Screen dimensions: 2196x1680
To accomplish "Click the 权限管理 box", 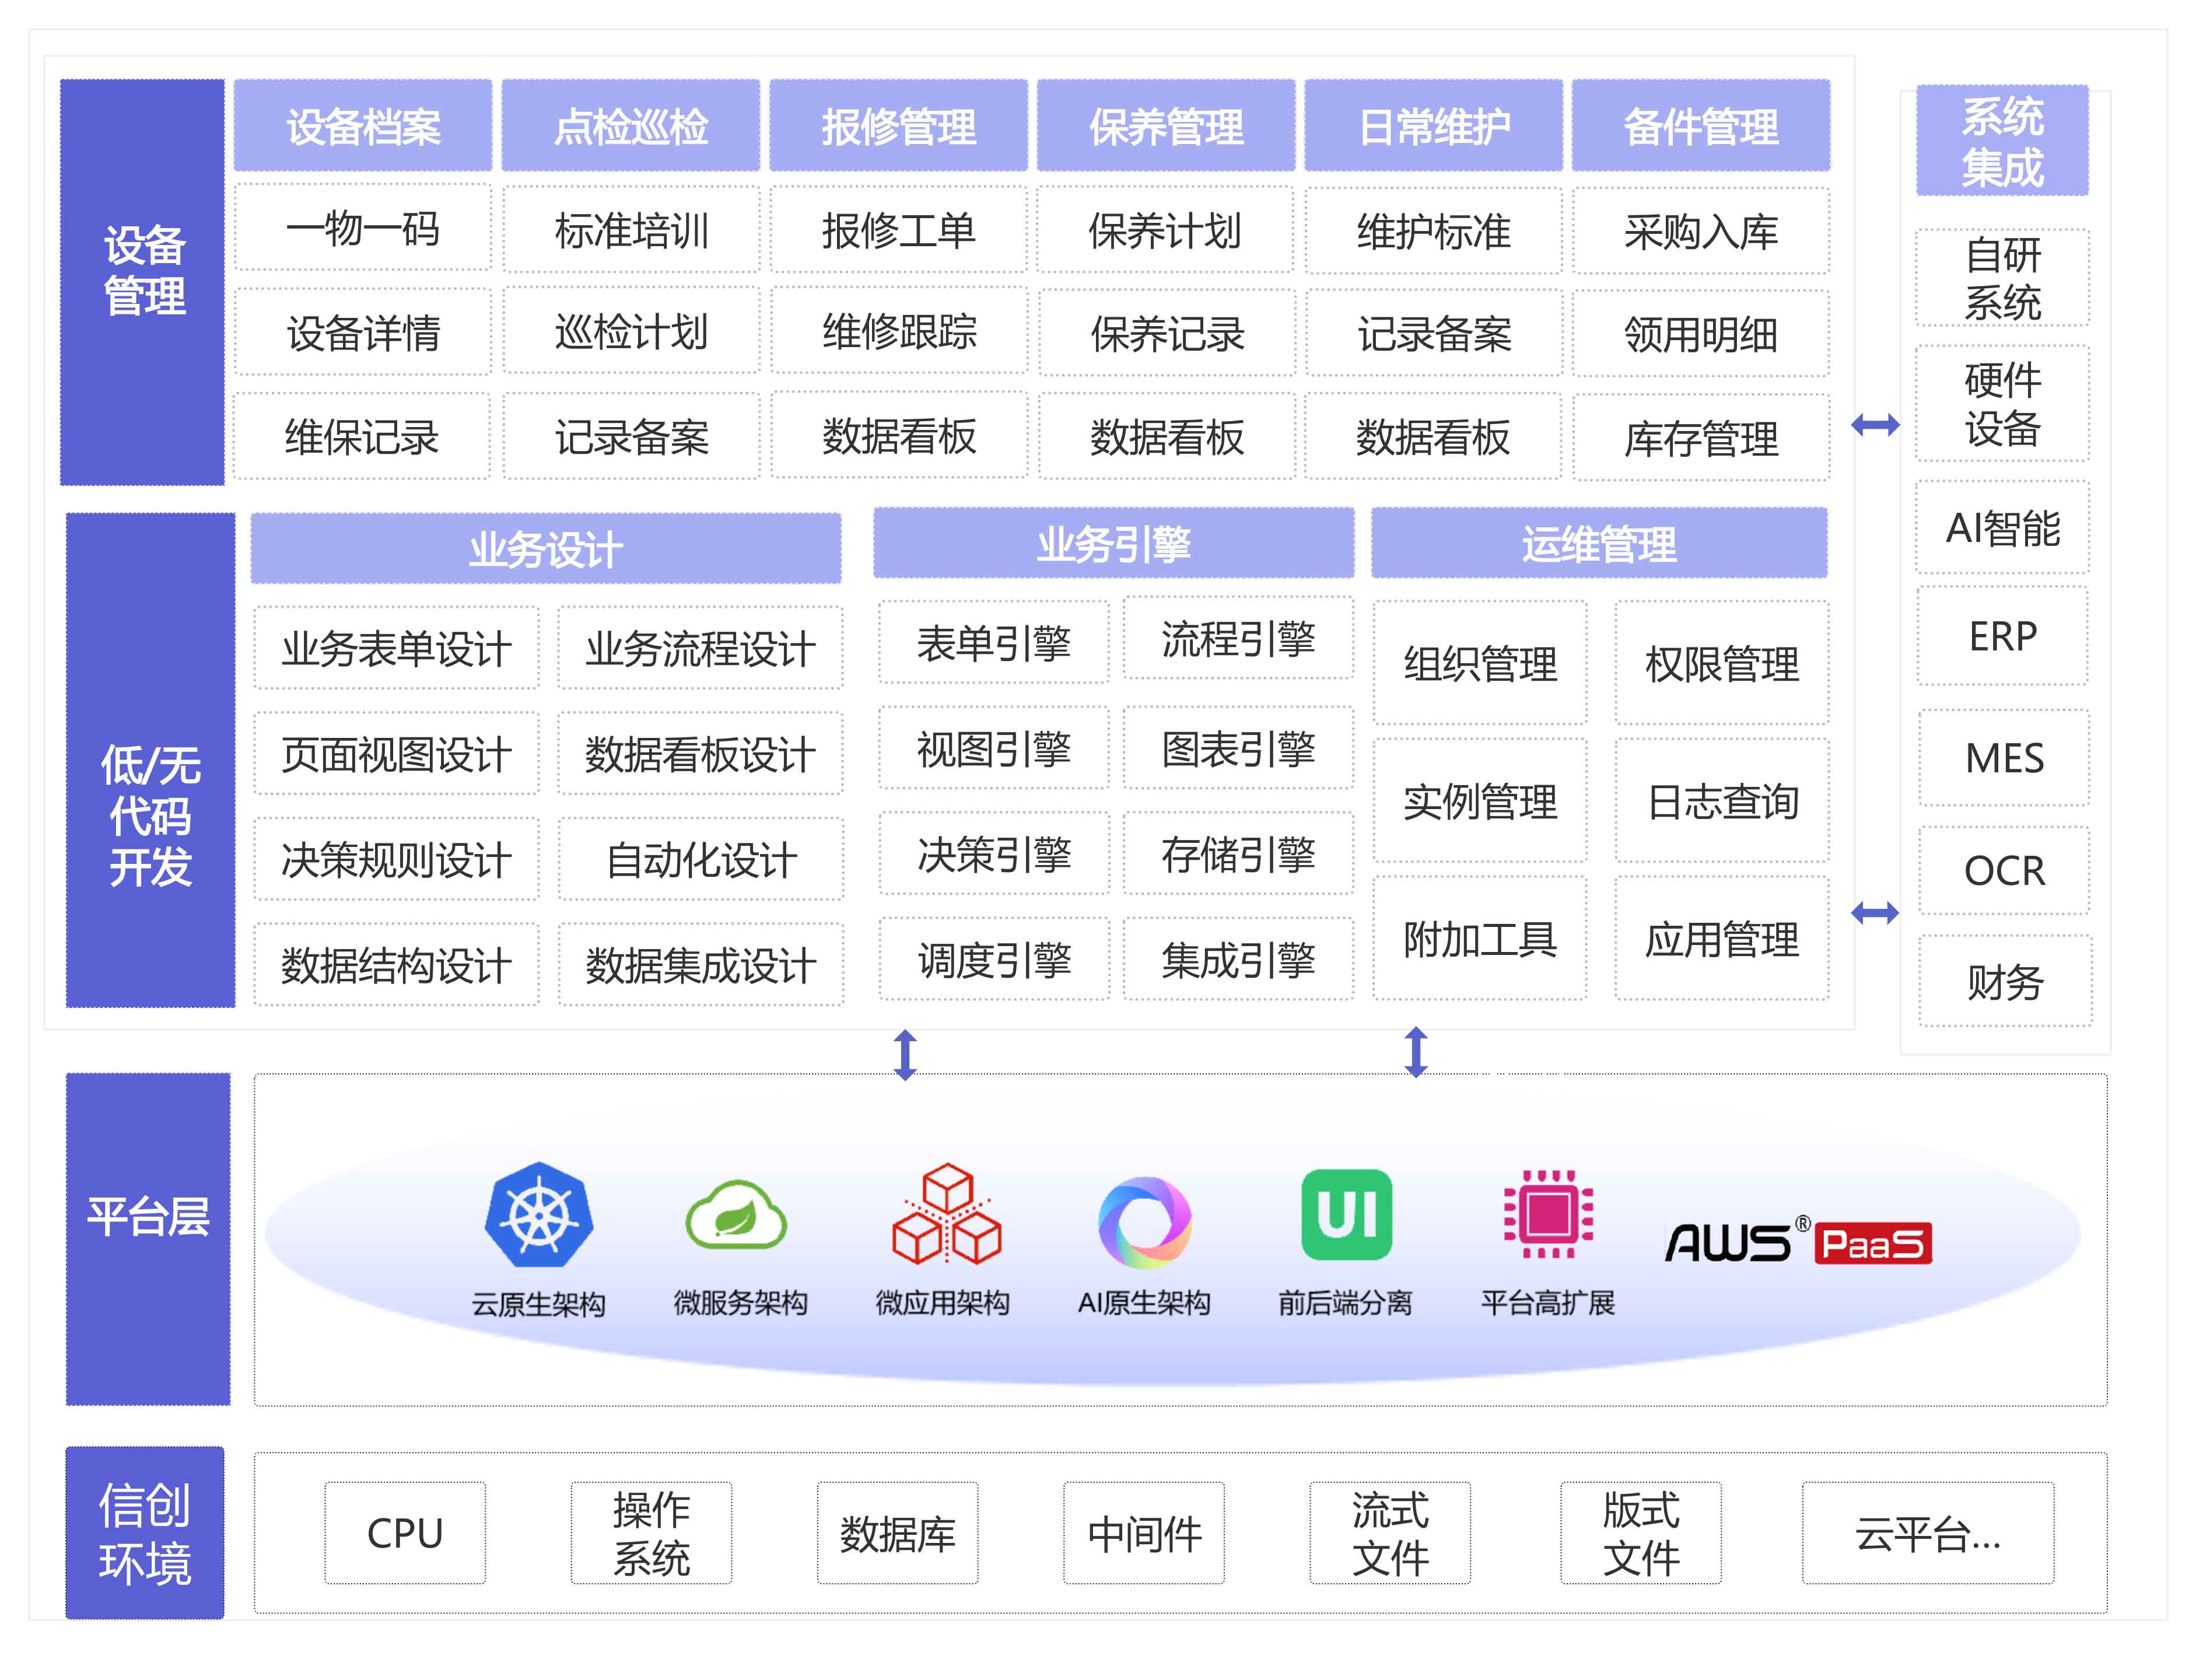I will point(1721,664).
